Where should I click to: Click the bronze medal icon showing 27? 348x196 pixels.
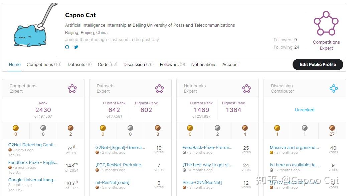point(332,127)
